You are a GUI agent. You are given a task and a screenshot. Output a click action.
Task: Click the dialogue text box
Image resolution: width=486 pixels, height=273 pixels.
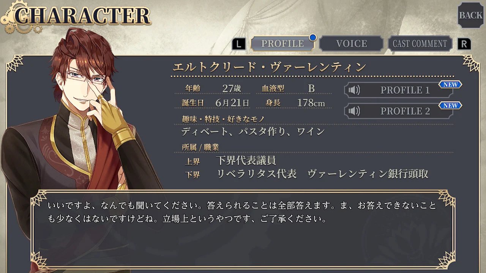243,229
